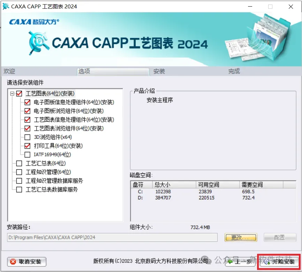
Task: Click the green arrow icon on 上一步
Action: coord(230,262)
